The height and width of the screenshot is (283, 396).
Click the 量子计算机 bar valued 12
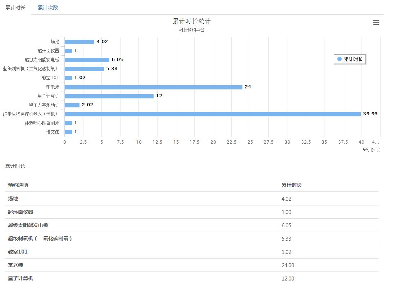109,96
